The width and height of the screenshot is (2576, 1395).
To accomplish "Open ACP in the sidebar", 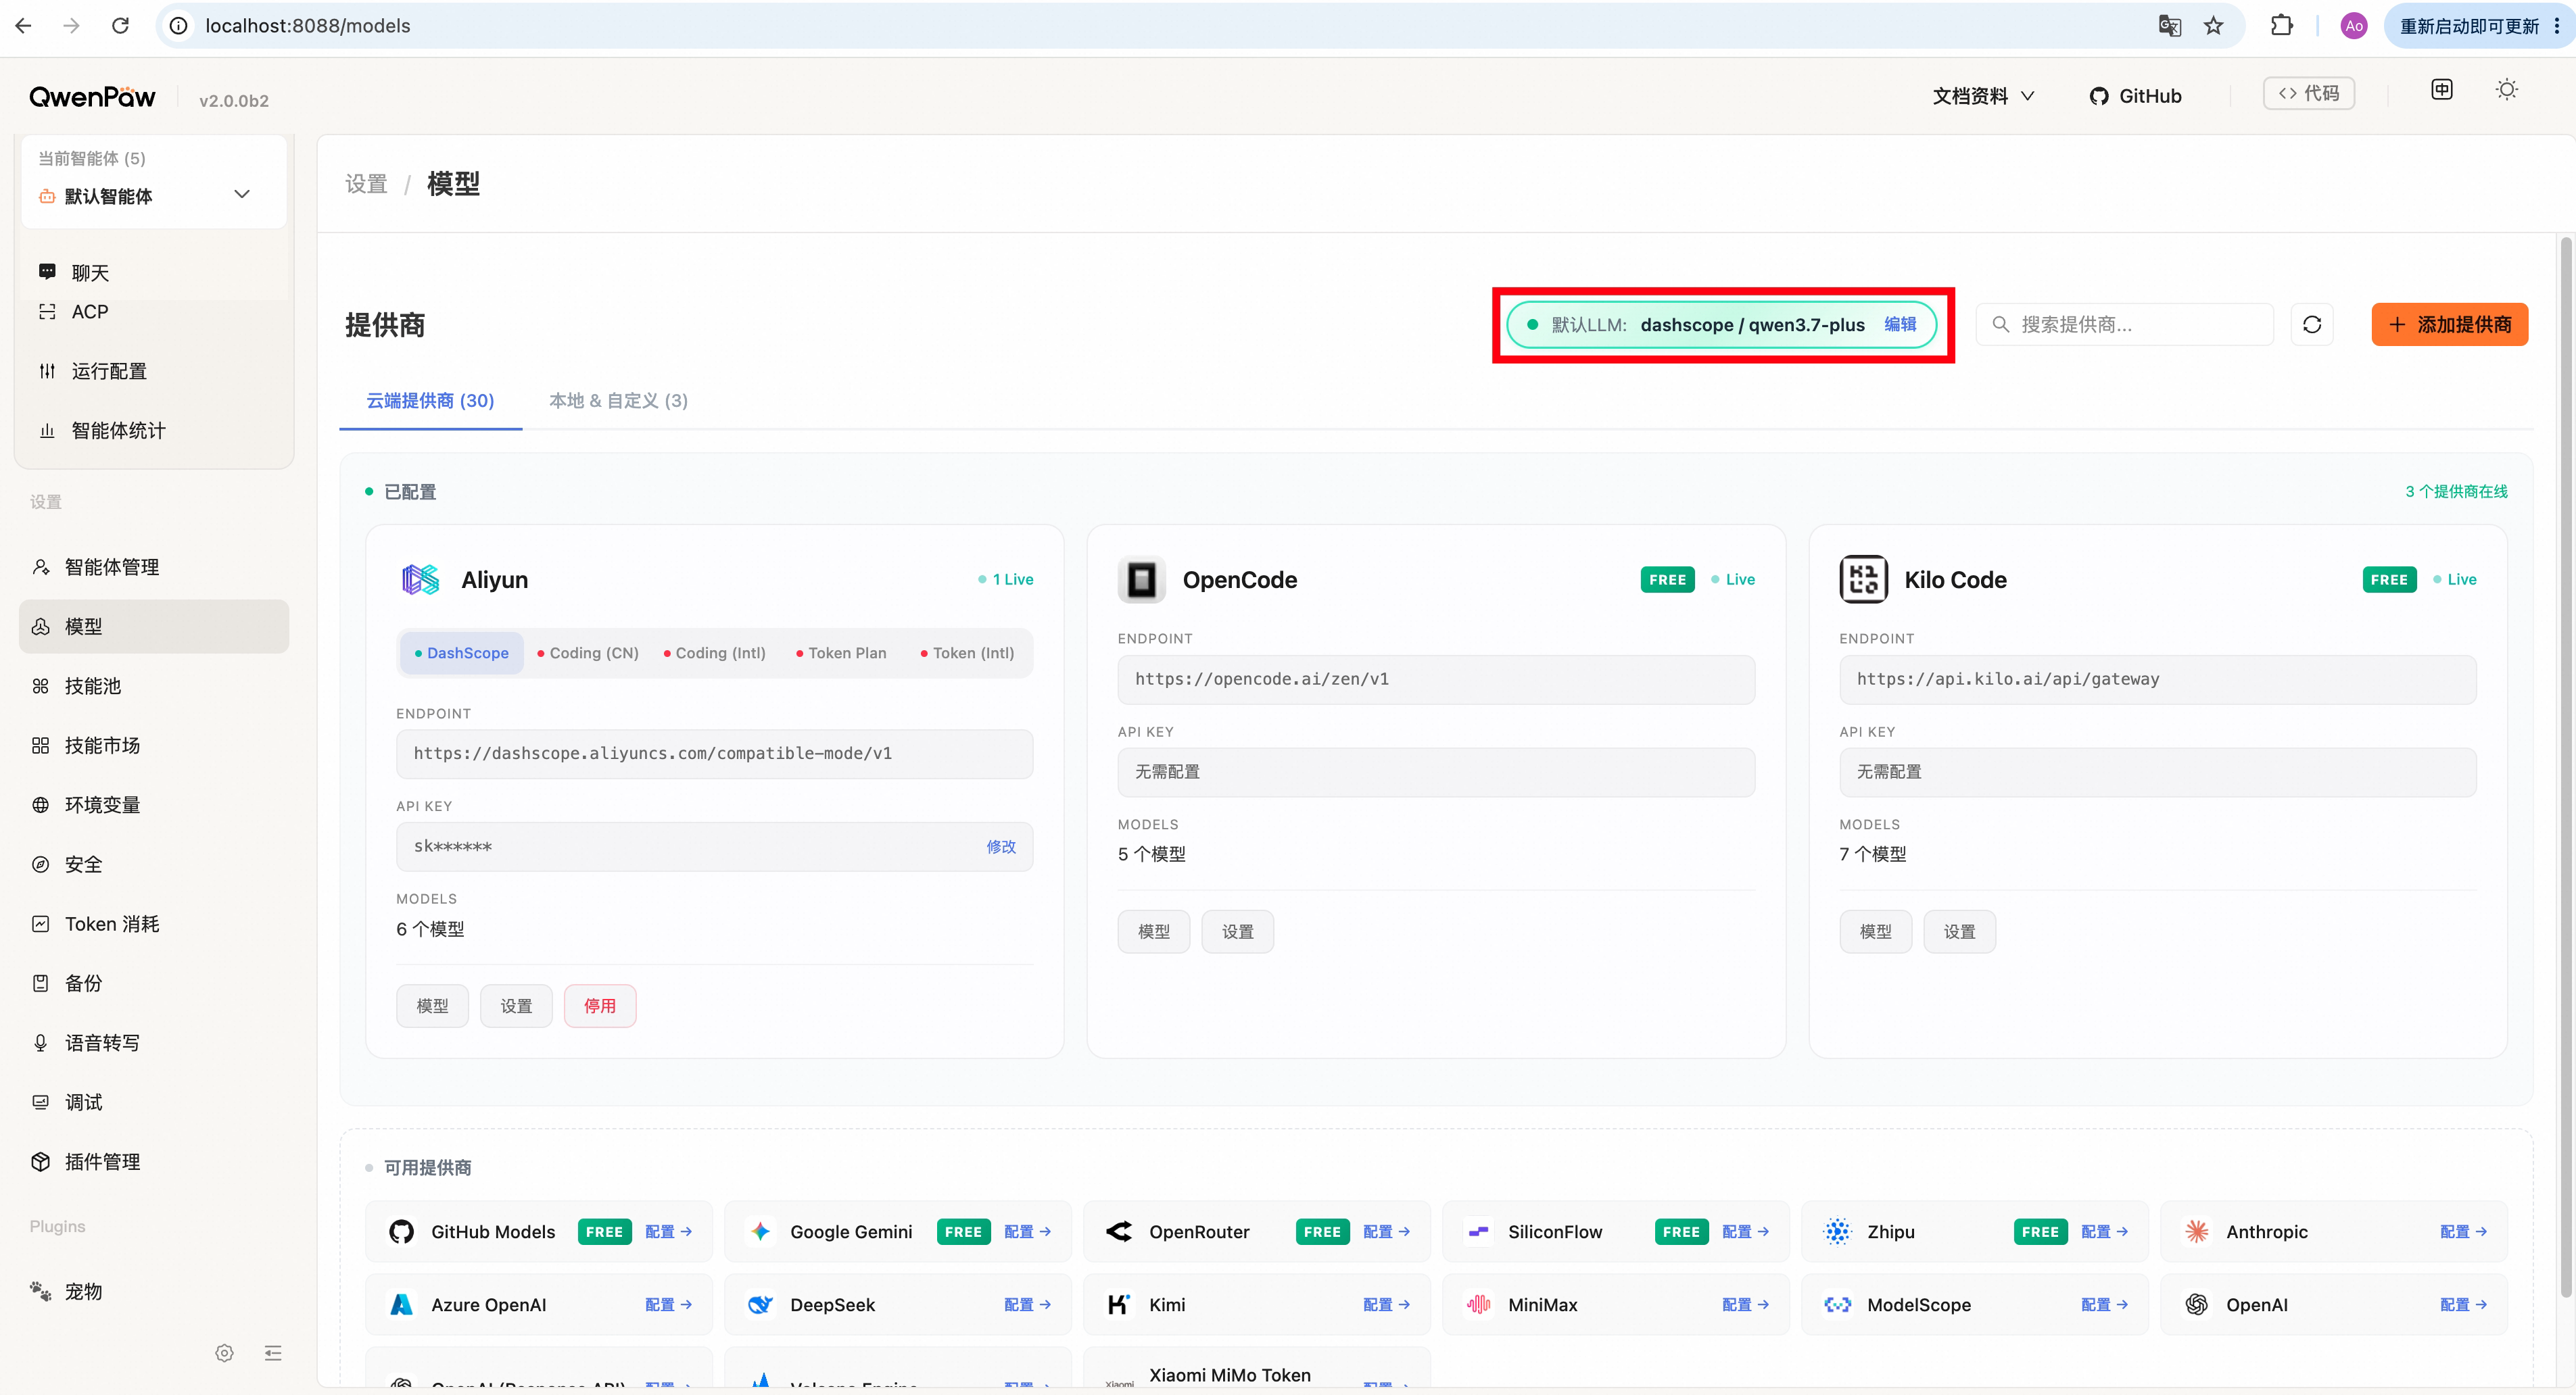I will click(x=154, y=312).
